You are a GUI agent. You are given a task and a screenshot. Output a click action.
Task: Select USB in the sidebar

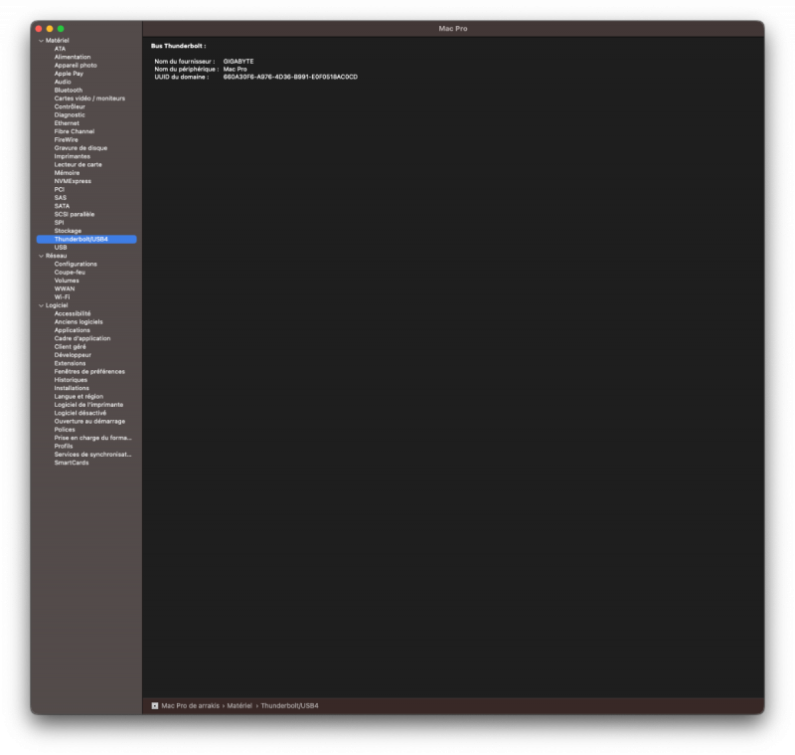click(61, 248)
